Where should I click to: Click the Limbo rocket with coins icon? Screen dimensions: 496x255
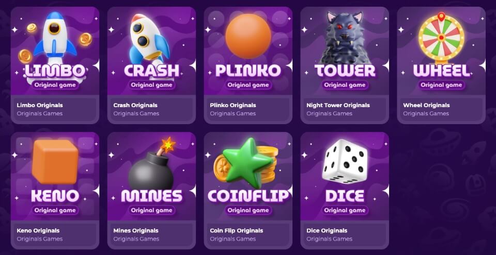point(55,36)
